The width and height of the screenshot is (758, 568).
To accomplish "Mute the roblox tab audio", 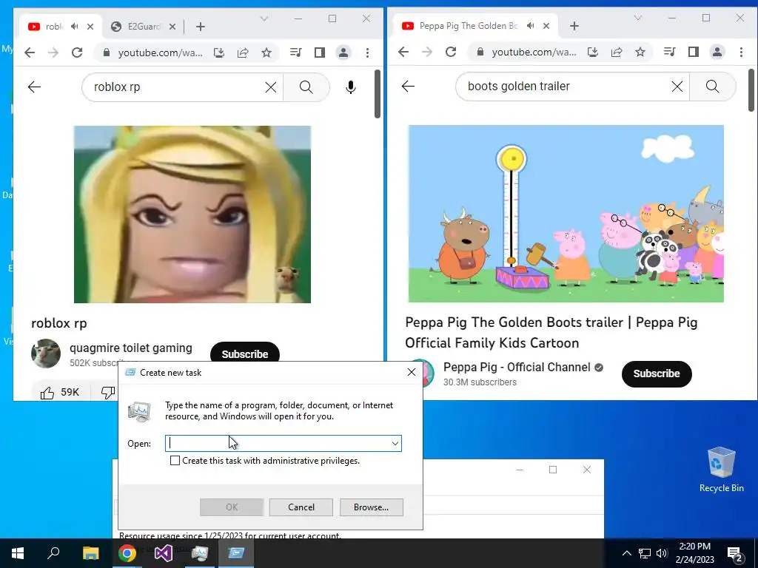I will tap(75, 27).
